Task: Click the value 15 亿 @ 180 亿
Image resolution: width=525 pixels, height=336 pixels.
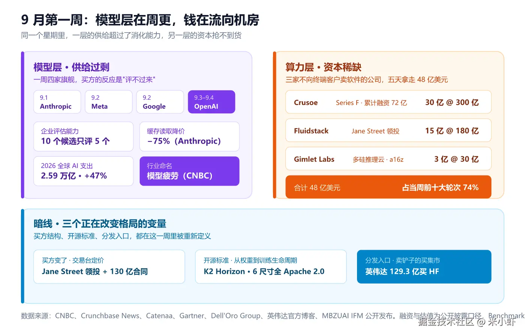Action: [x=452, y=131]
